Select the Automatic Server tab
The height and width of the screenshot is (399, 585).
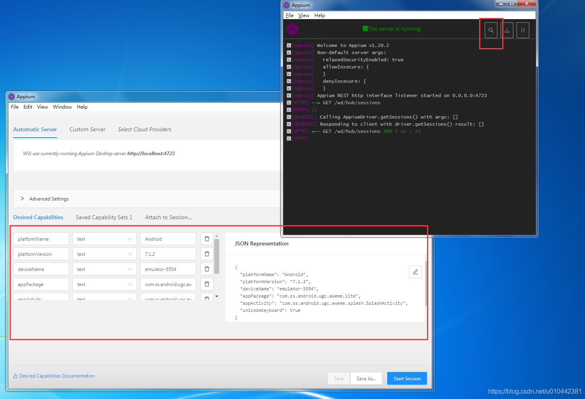point(35,129)
